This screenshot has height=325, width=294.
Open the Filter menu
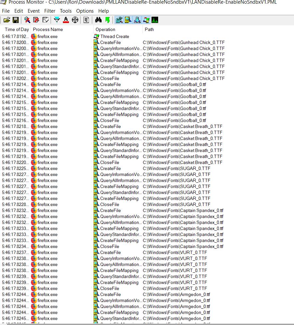click(x=50, y=11)
